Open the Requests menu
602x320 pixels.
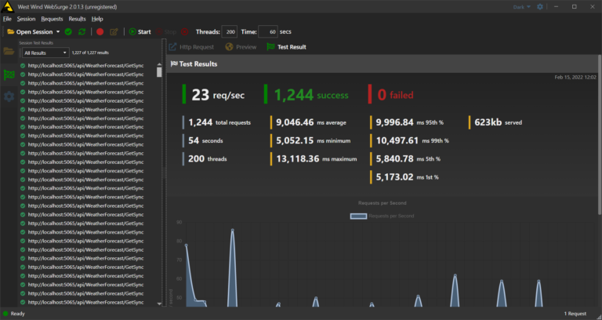click(x=52, y=18)
